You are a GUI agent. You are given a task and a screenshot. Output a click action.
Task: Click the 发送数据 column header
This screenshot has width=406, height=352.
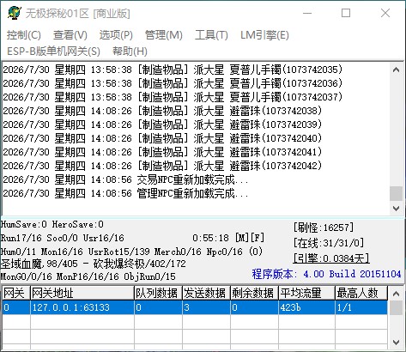point(206,293)
